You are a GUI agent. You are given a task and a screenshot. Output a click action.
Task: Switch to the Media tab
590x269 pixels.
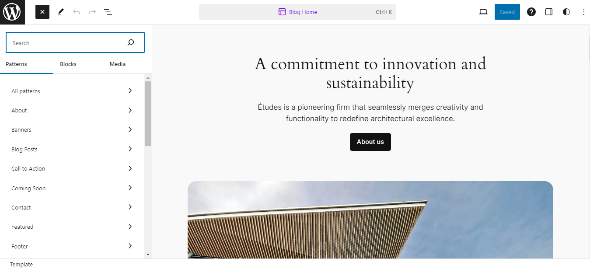point(118,64)
